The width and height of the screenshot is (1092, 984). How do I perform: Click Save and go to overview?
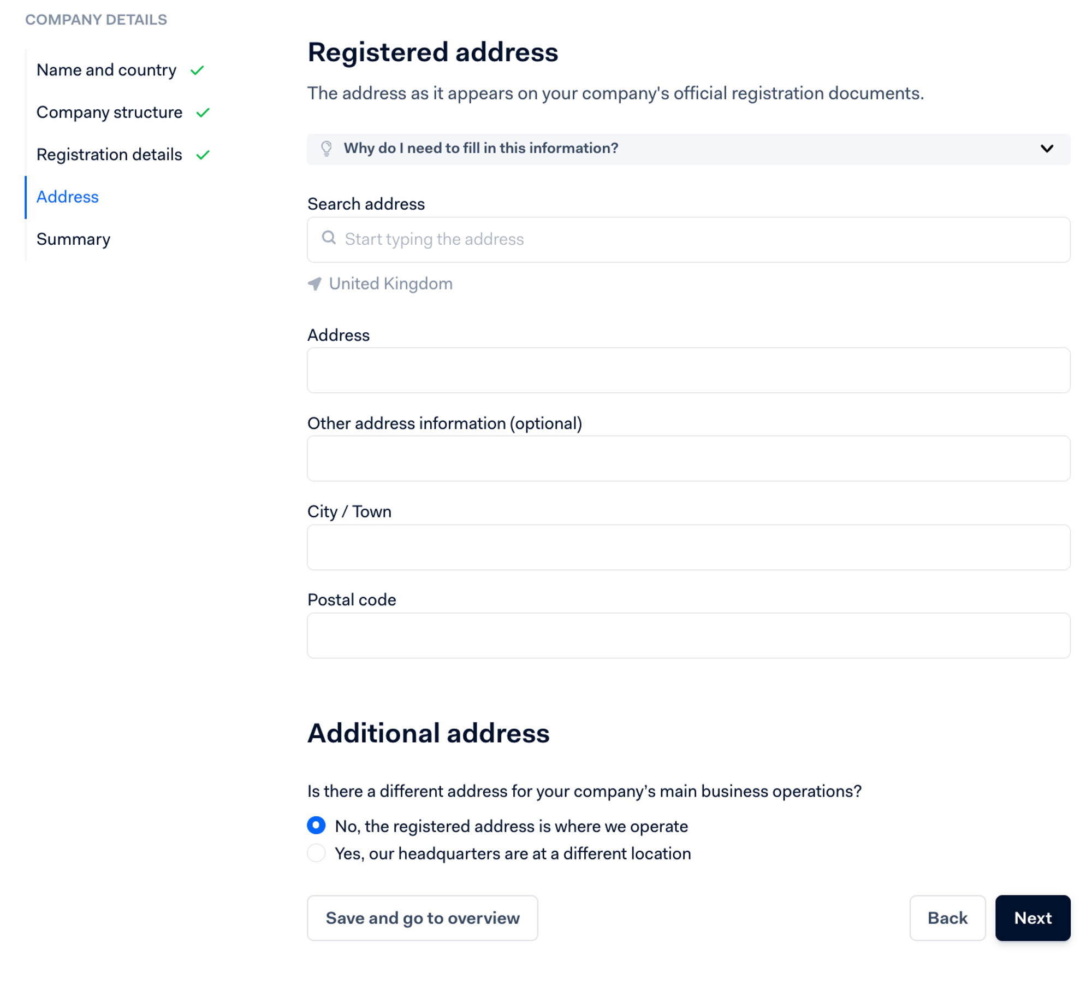tap(422, 917)
